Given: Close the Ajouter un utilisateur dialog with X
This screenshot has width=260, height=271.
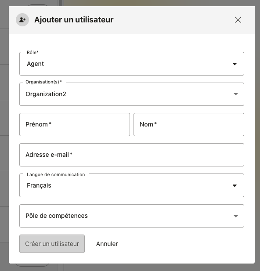Looking at the screenshot, I should tap(238, 20).
